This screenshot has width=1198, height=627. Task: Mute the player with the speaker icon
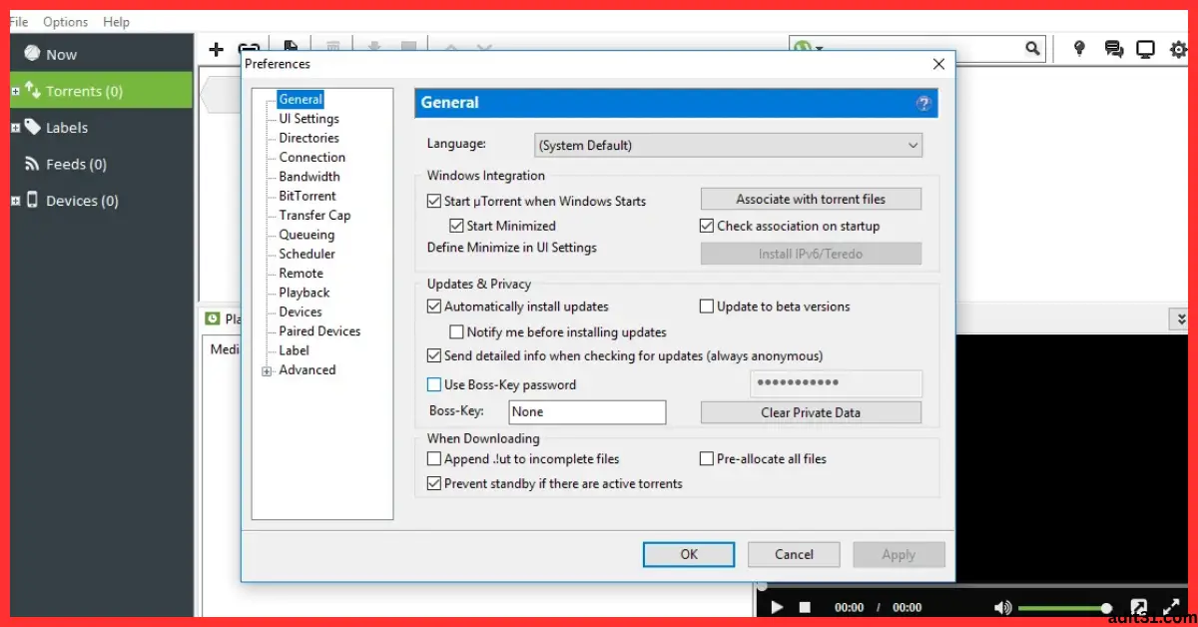pyautogui.click(x=1002, y=607)
